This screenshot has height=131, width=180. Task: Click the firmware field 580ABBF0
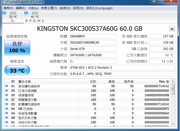pos(92,36)
